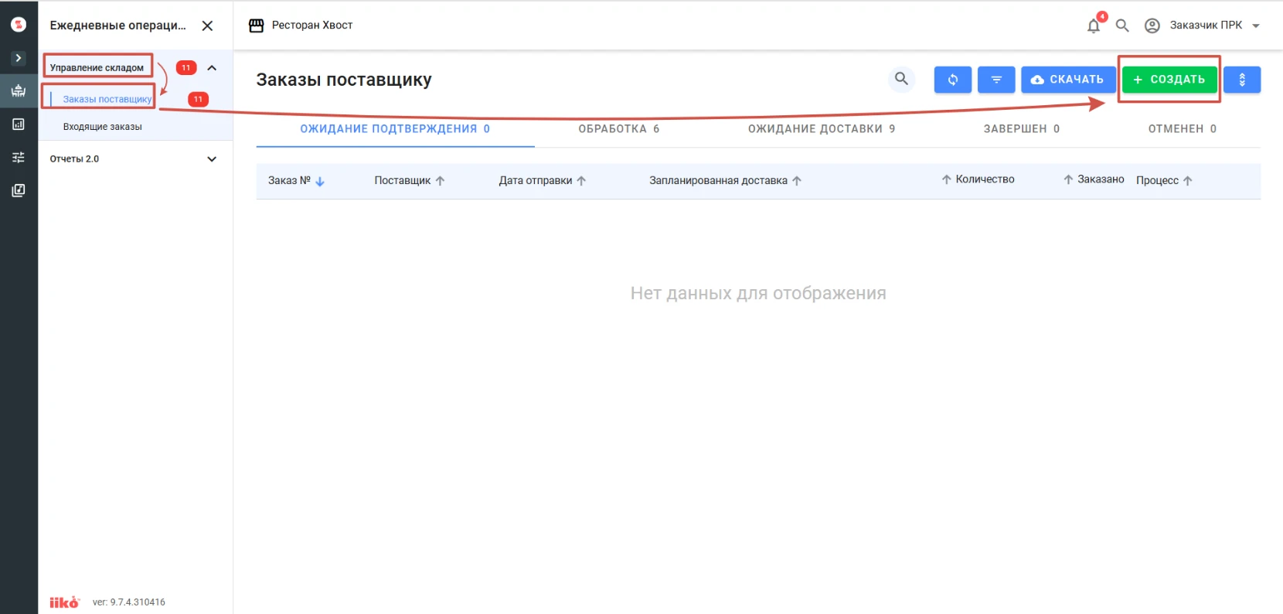The width and height of the screenshot is (1283, 614).
Task: Click the notifications bell icon
Action: (1094, 26)
